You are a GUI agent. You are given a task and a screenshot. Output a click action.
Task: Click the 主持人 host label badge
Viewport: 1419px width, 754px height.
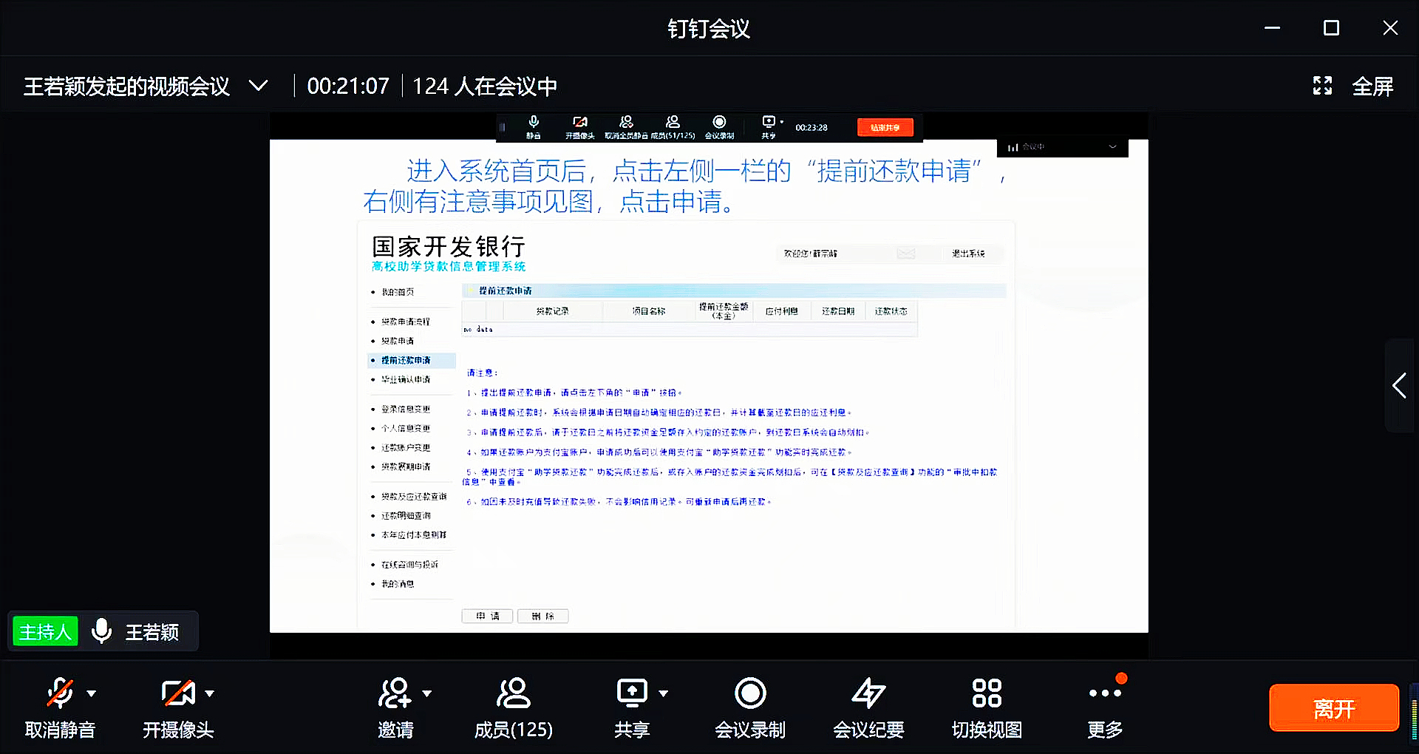pos(45,632)
